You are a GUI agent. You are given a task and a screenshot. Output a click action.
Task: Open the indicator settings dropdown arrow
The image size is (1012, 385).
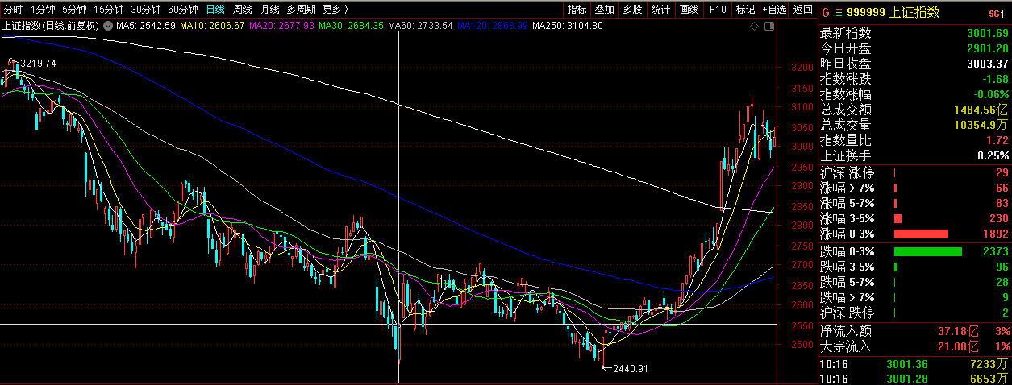coord(110,26)
